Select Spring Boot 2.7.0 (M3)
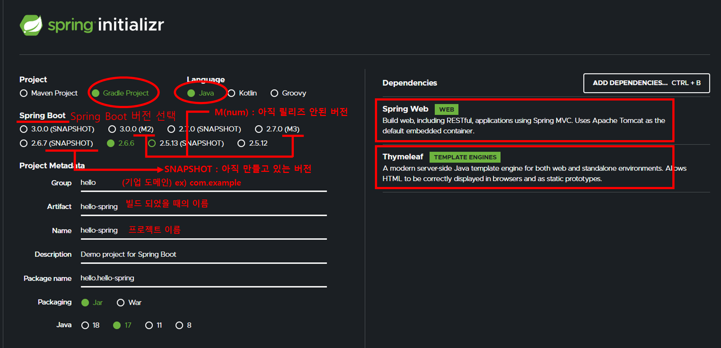This screenshot has width=721, height=348. pos(277,129)
